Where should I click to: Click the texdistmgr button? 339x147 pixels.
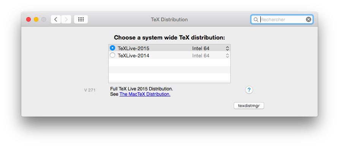[x=249, y=106]
